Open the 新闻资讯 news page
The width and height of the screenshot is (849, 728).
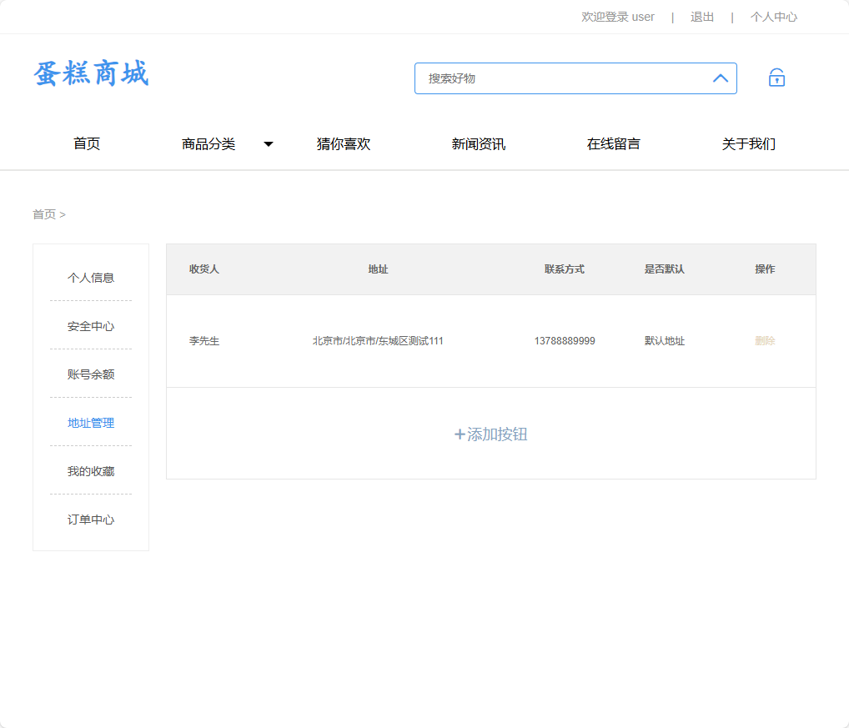478,143
